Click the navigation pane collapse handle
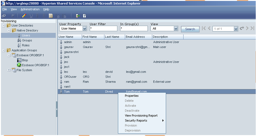 coord(57,109)
